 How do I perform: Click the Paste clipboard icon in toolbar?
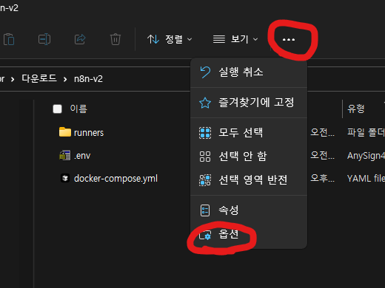pyautogui.click(x=9, y=39)
